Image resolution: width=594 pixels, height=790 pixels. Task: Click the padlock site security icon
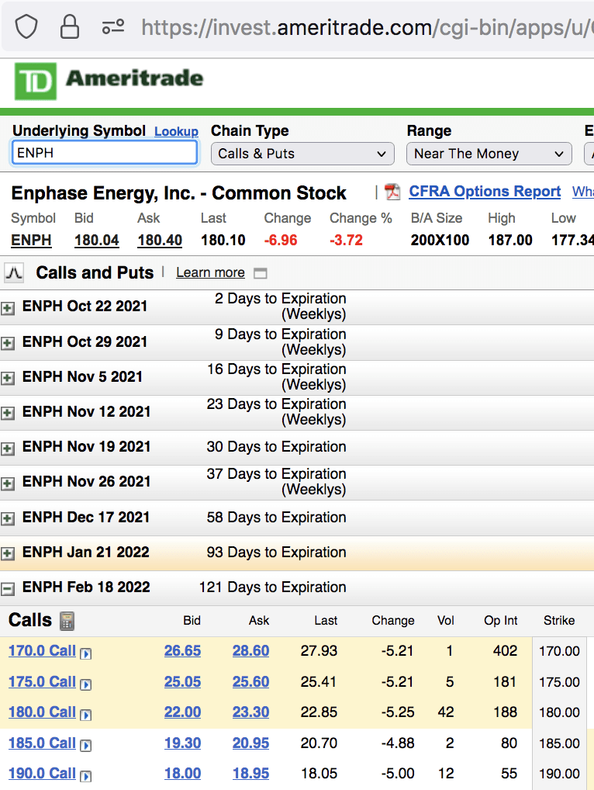tap(70, 28)
